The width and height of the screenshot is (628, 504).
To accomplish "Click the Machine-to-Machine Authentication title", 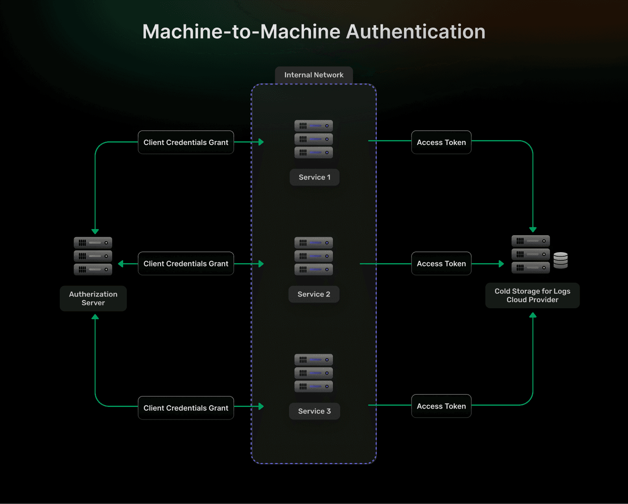I will [x=314, y=32].
